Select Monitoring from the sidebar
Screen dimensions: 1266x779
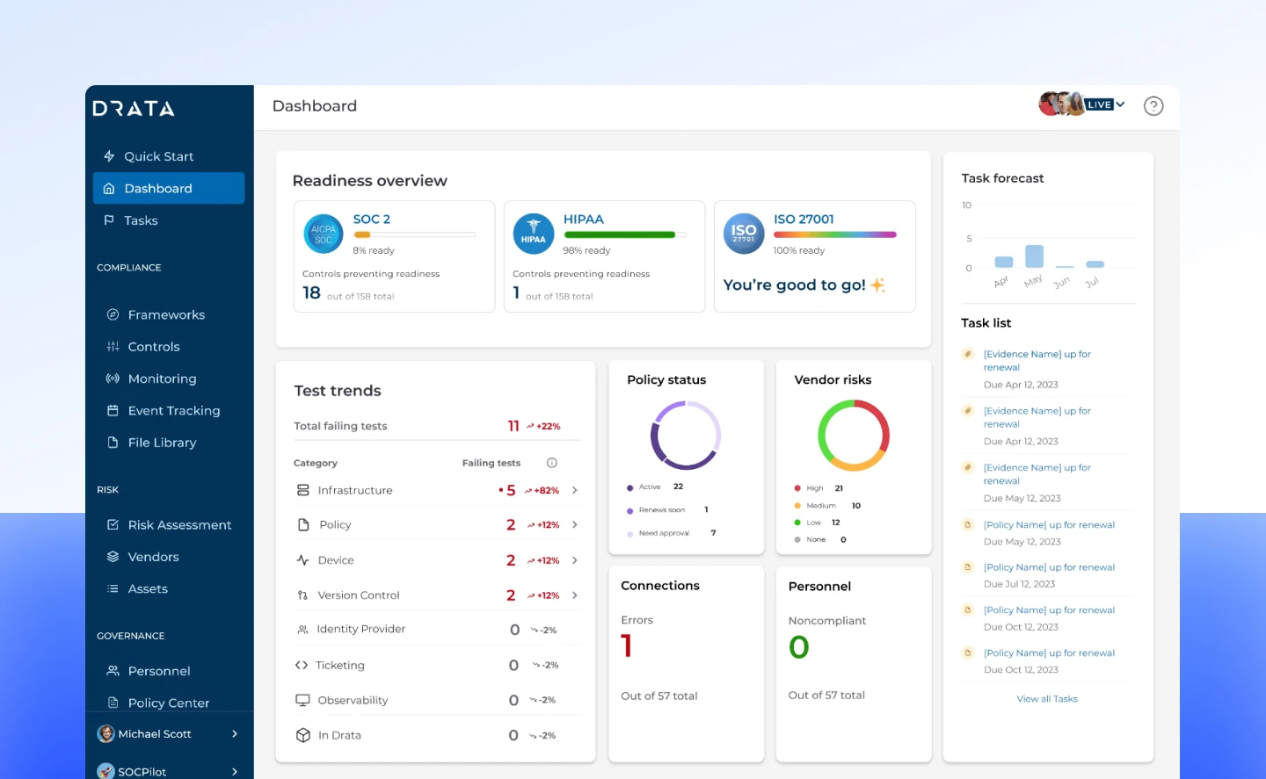click(x=162, y=379)
